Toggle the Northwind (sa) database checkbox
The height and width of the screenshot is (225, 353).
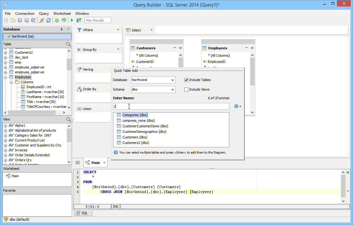(x=8, y=36)
